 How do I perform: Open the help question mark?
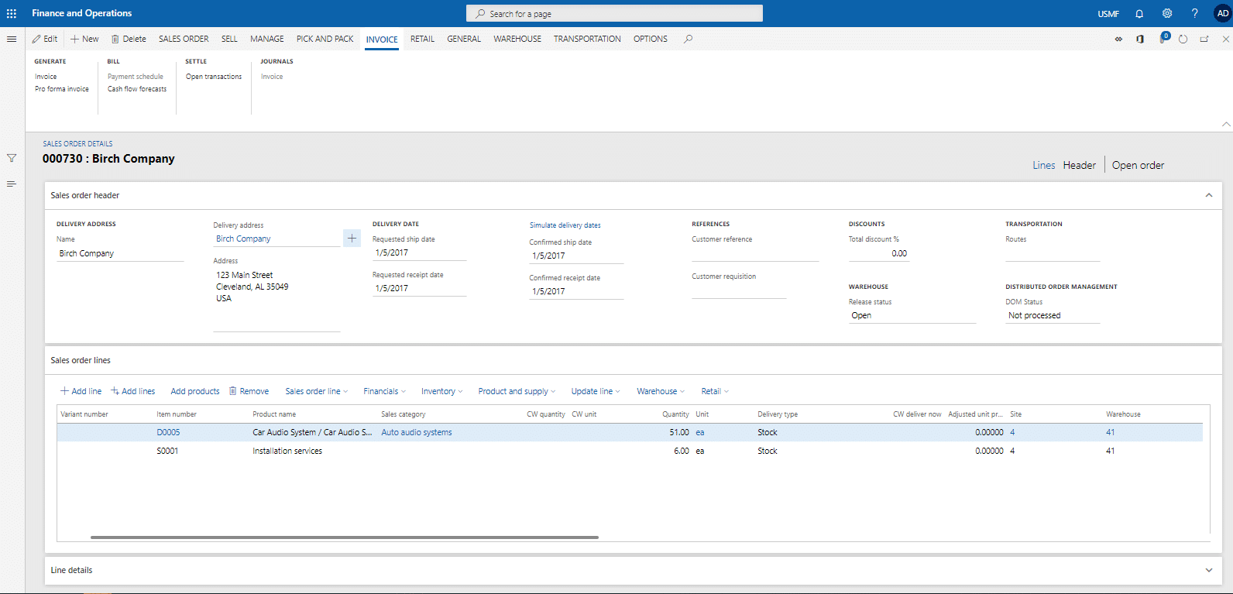[1194, 13]
